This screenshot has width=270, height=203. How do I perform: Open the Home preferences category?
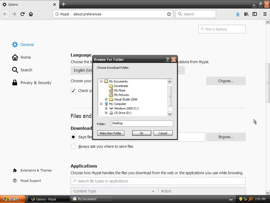[21, 57]
